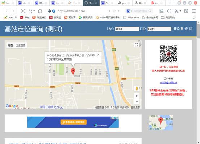This screenshot has width=200, height=144.
Task: Open the downloads icon
Action: click(x=186, y=11)
